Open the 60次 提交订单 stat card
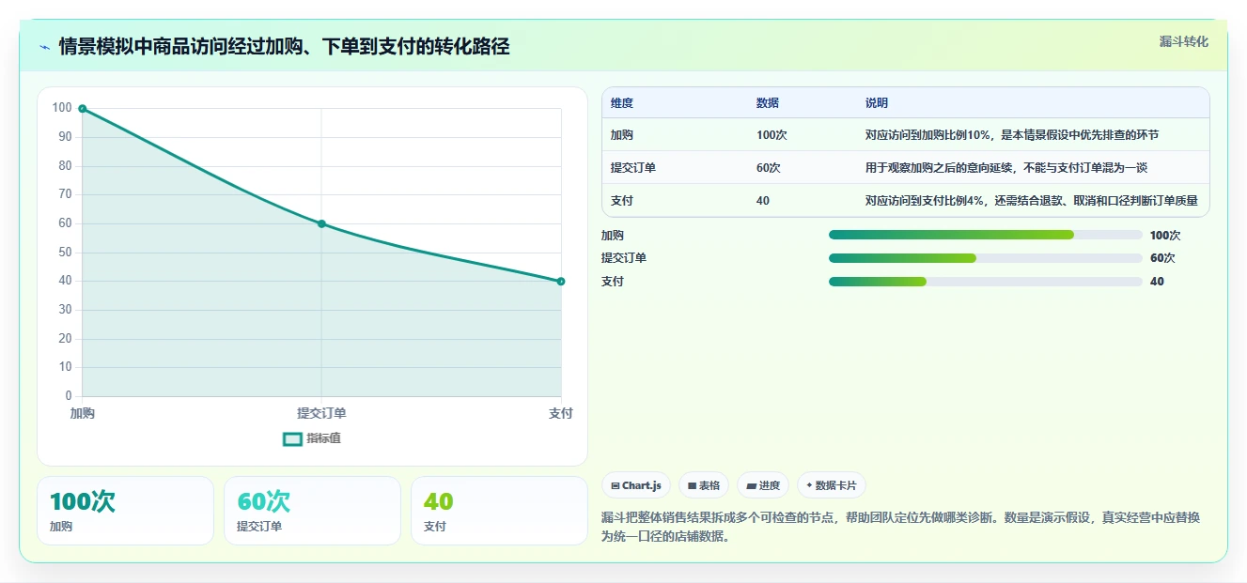Image resolution: width=1247 pixels, height=583 pixels. pyautogui.click(x=312, y=511)
